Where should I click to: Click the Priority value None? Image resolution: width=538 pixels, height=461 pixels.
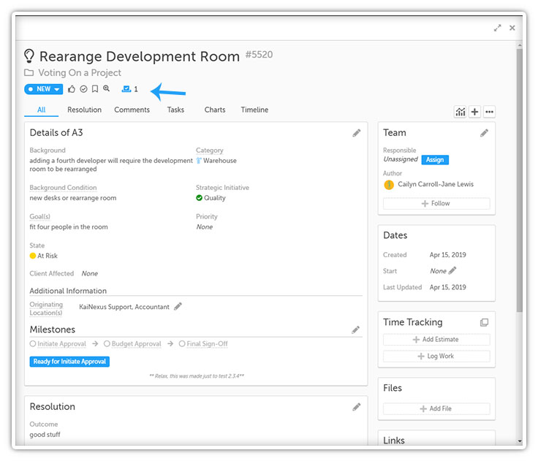click(x=205, y=227)
